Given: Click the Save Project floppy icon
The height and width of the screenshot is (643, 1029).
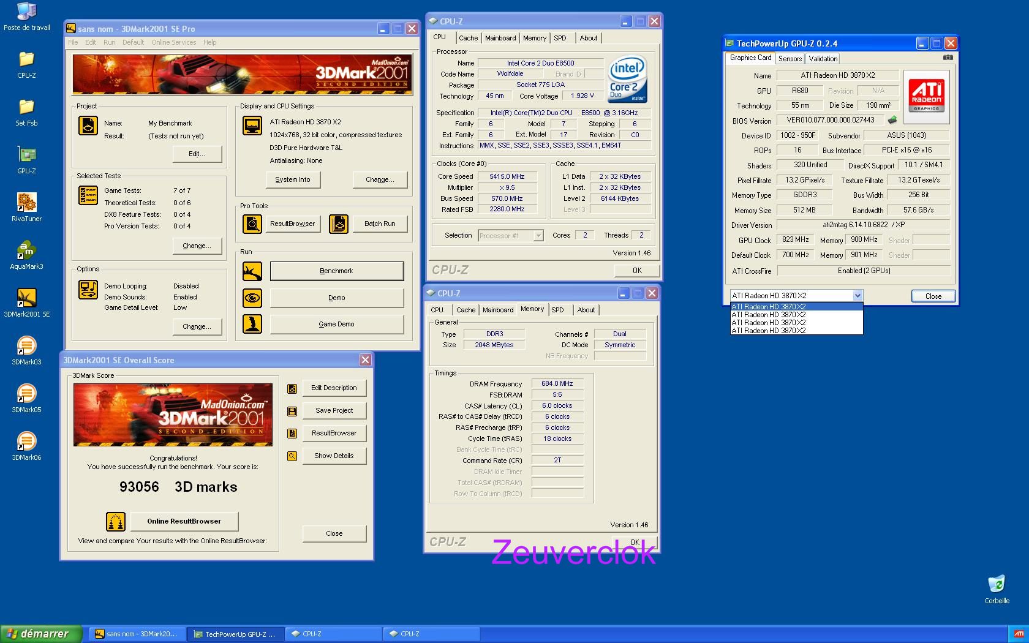Looking at the screenshot, I should pyautogui.click(x=292, y=411).
